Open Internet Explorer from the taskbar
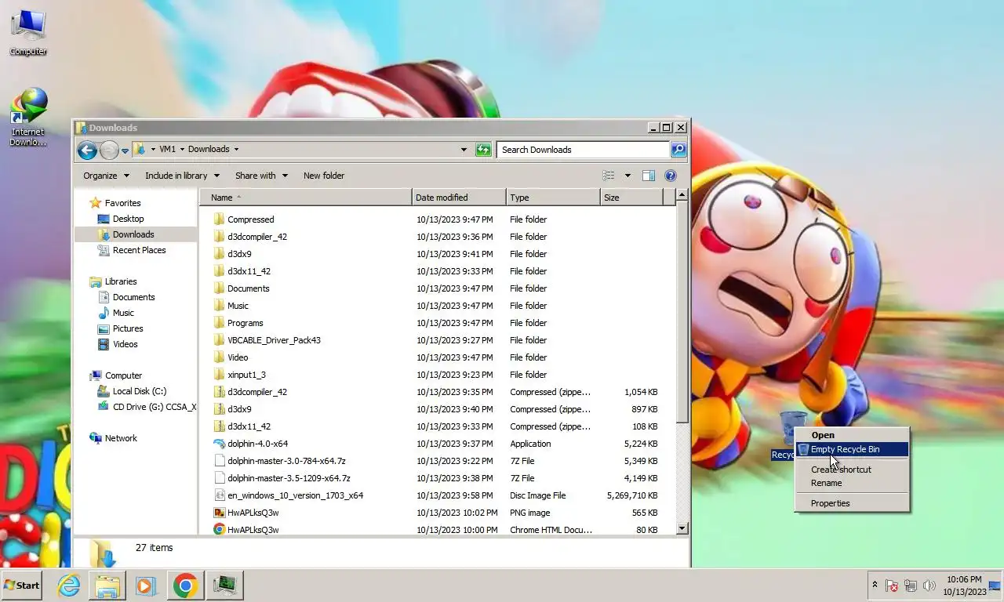Image resolution: width=1004 pixels, height=602 pixels. point(69,586)
